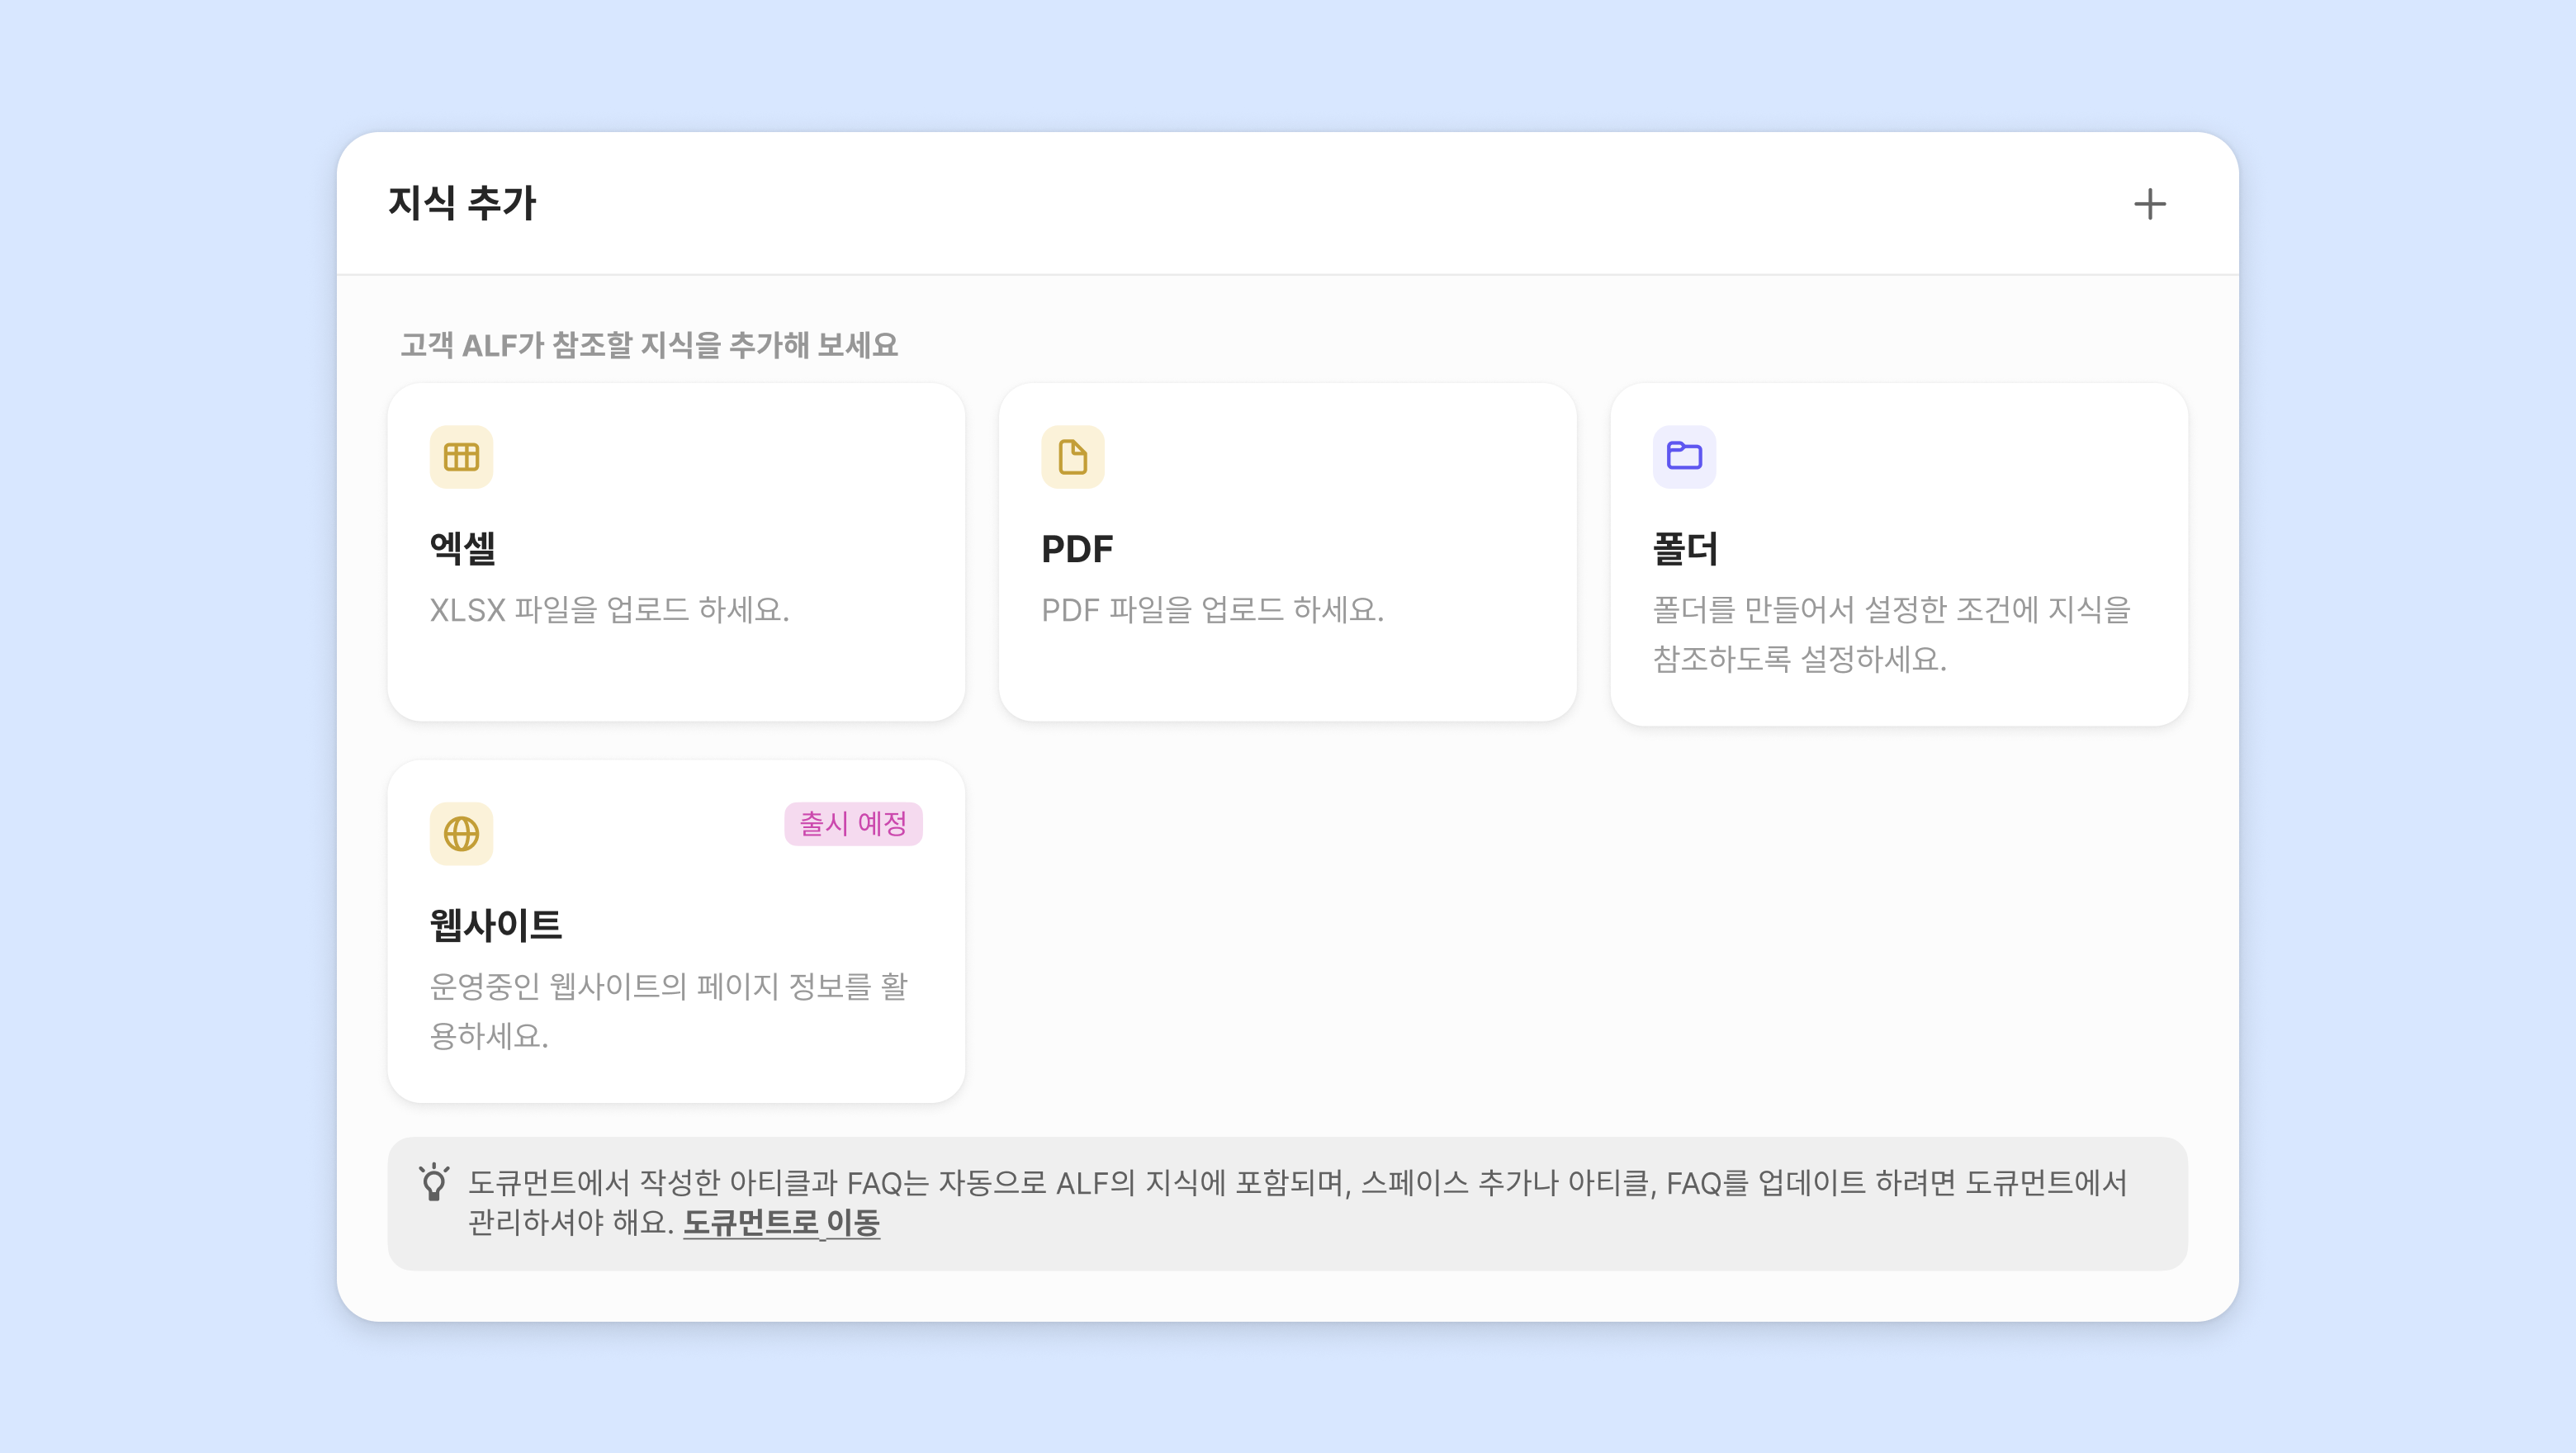Click the 지식 추가 heading

[x=462, y=203]
